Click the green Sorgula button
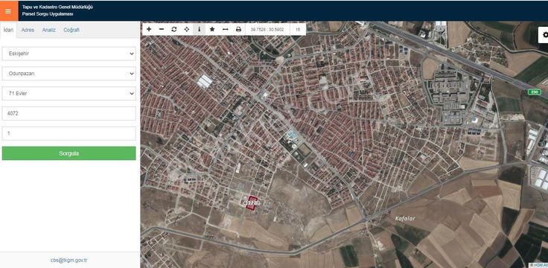 [x=68, y=153]
